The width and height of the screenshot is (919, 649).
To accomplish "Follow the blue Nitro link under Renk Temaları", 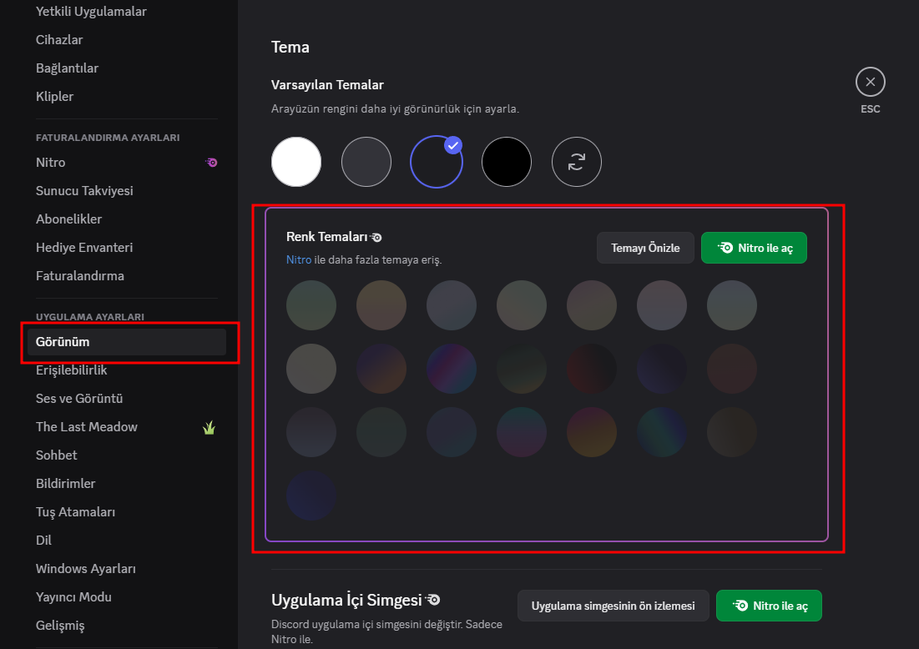I will click(298, 259).
